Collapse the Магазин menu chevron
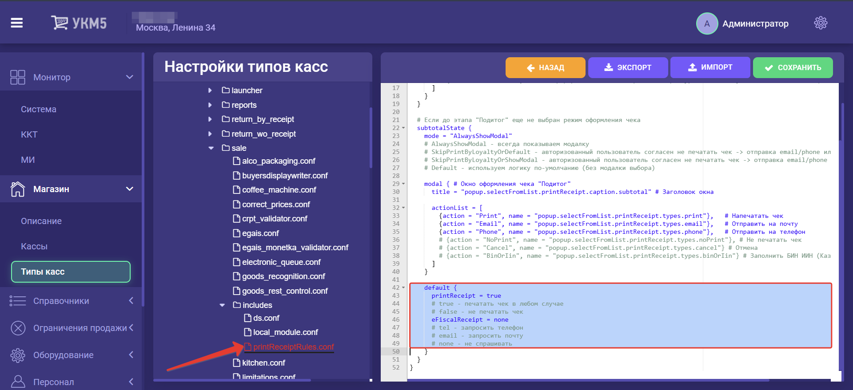Screen dimensions: 853x390 [x=129, y=189]
